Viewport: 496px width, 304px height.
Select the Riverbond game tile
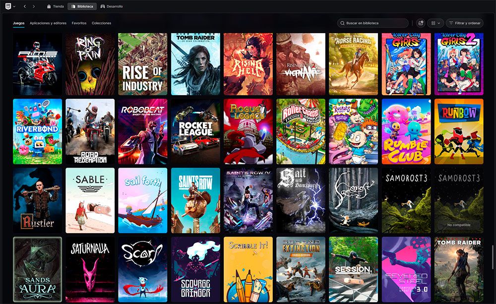37,131
